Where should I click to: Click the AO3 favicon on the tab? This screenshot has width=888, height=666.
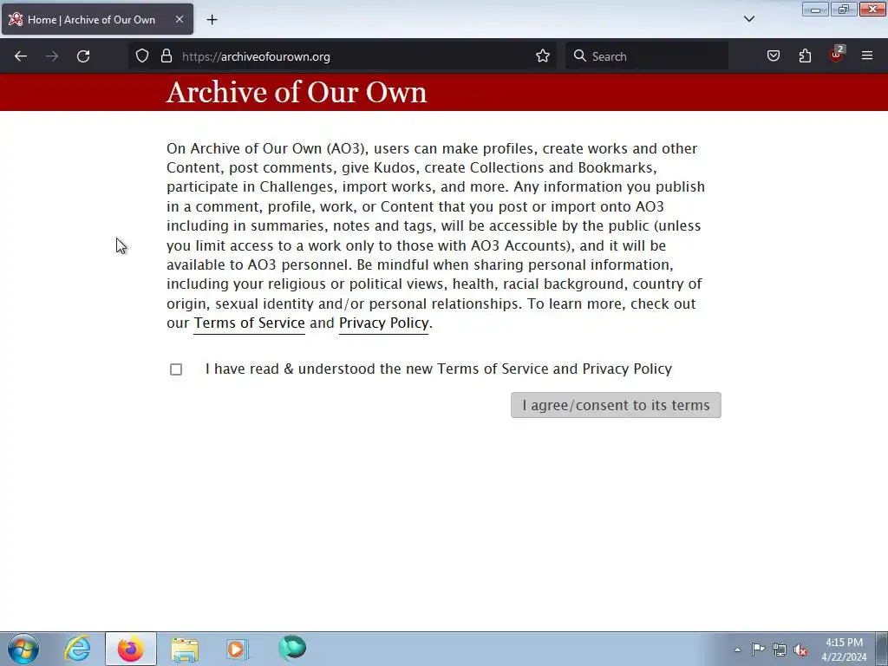(x=16, y=19)
